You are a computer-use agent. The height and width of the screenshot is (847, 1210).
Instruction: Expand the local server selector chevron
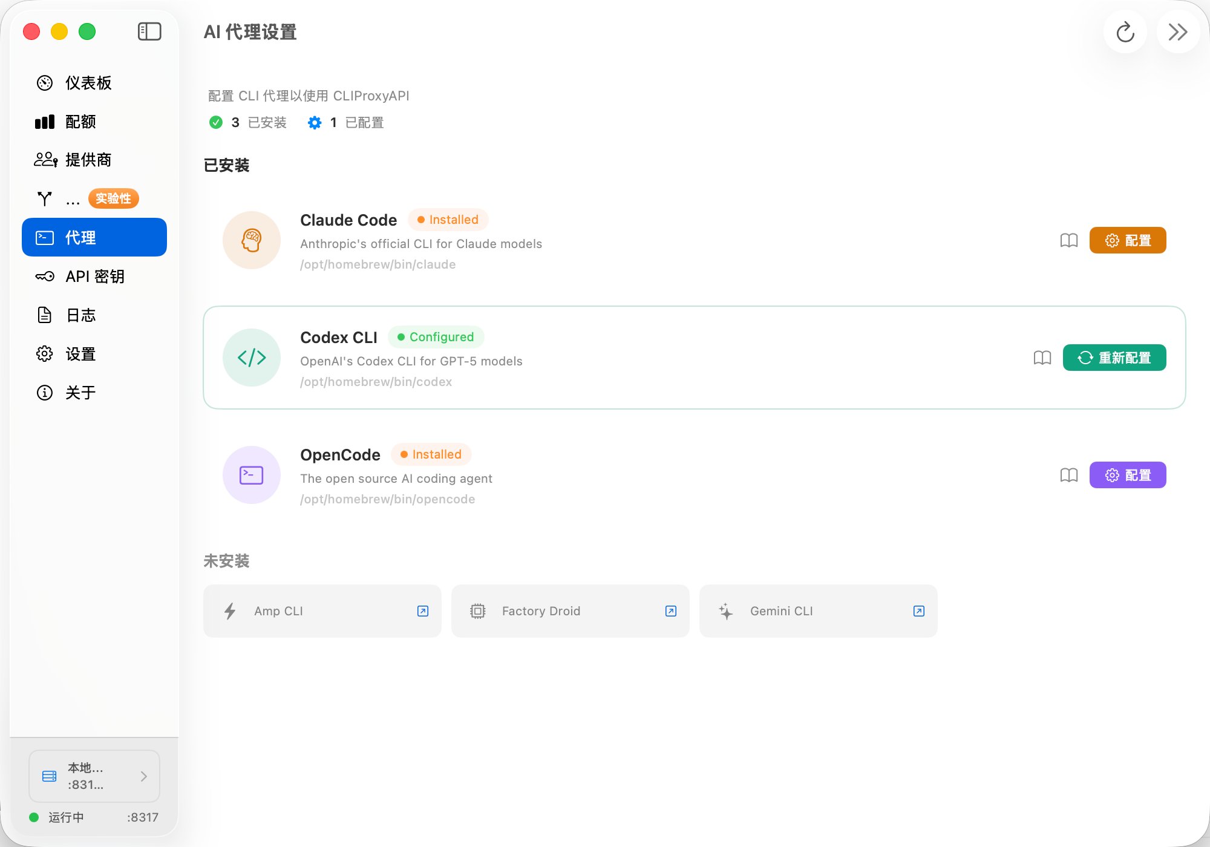tap(143, 776)
